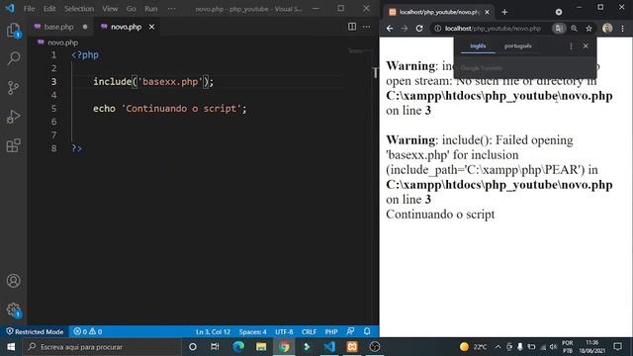
Task: Click the Windows taskbar search box
Action: tap(102, 347)
